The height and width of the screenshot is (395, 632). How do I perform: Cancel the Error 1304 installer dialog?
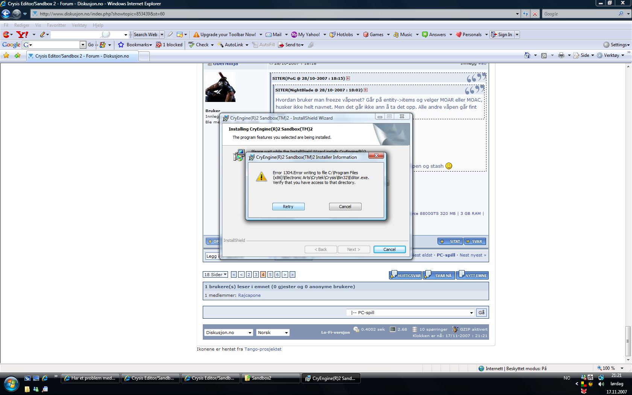click(x=345, y=207)
